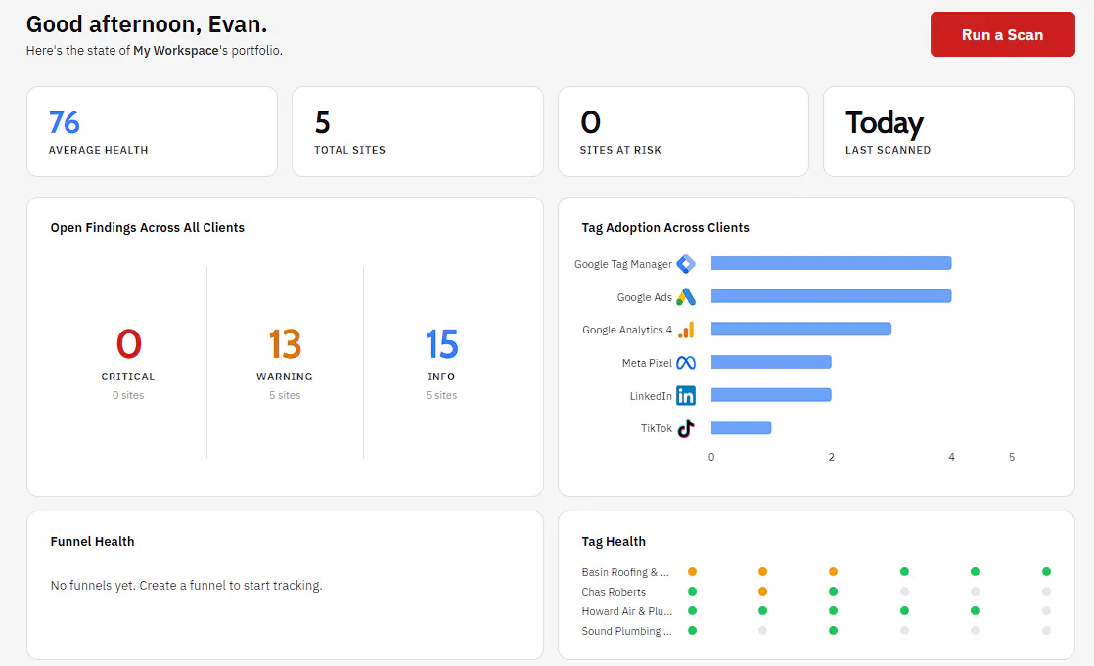The image size is (1094, 666).
Task: Click the Meta Pixel icon
Action: pyautogui.click(x=686, y=363)
